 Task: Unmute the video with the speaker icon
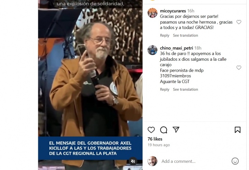pyautogui.click(x=133, y=161)
